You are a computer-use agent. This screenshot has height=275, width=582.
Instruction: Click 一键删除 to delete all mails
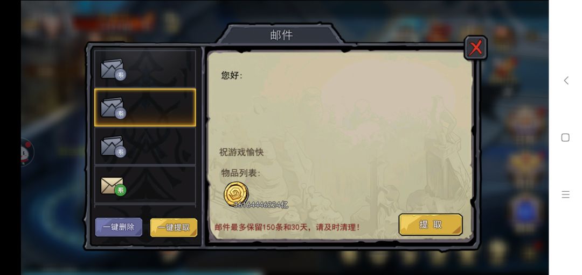click(x=119, y=227)
